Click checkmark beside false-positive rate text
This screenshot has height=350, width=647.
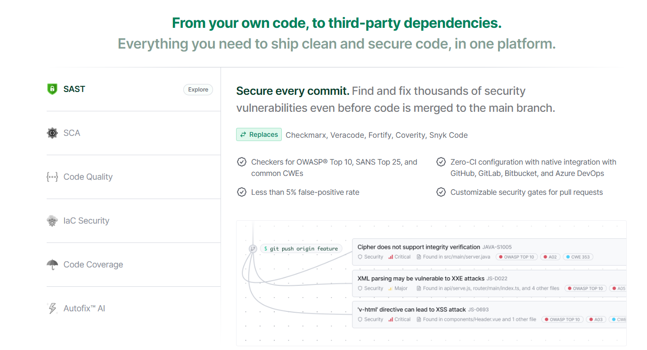pyautogui.click(x=242, y=192)
